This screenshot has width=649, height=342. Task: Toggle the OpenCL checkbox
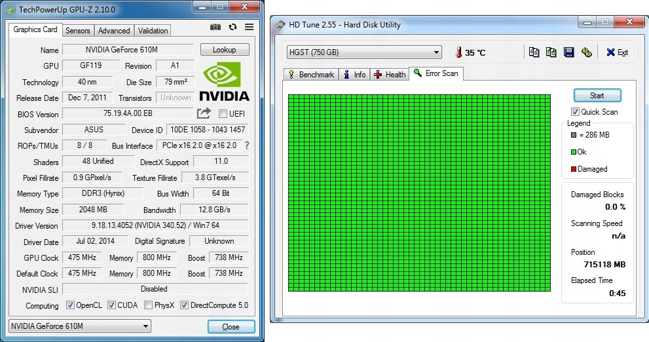click(x=70, y=305)
